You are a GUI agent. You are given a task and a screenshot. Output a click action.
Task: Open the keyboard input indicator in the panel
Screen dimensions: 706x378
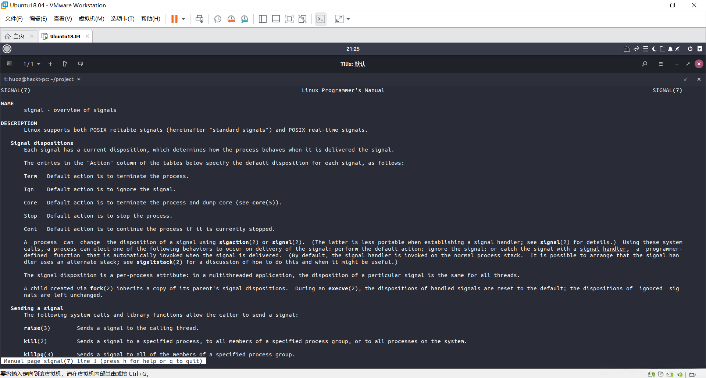coord(627,49)
